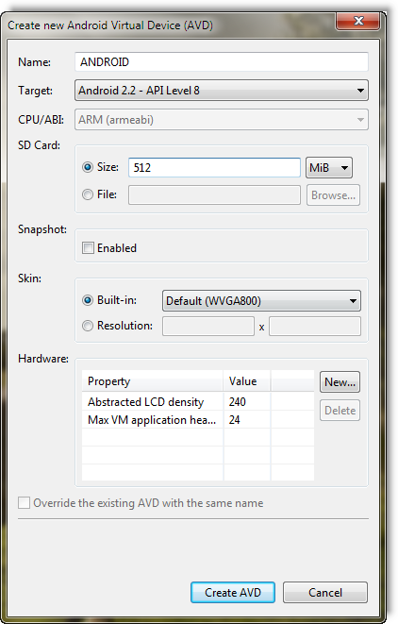Enable the Snapshot Enabled checkbox
This screenshot has height=624, width=398.
[88, 248]
